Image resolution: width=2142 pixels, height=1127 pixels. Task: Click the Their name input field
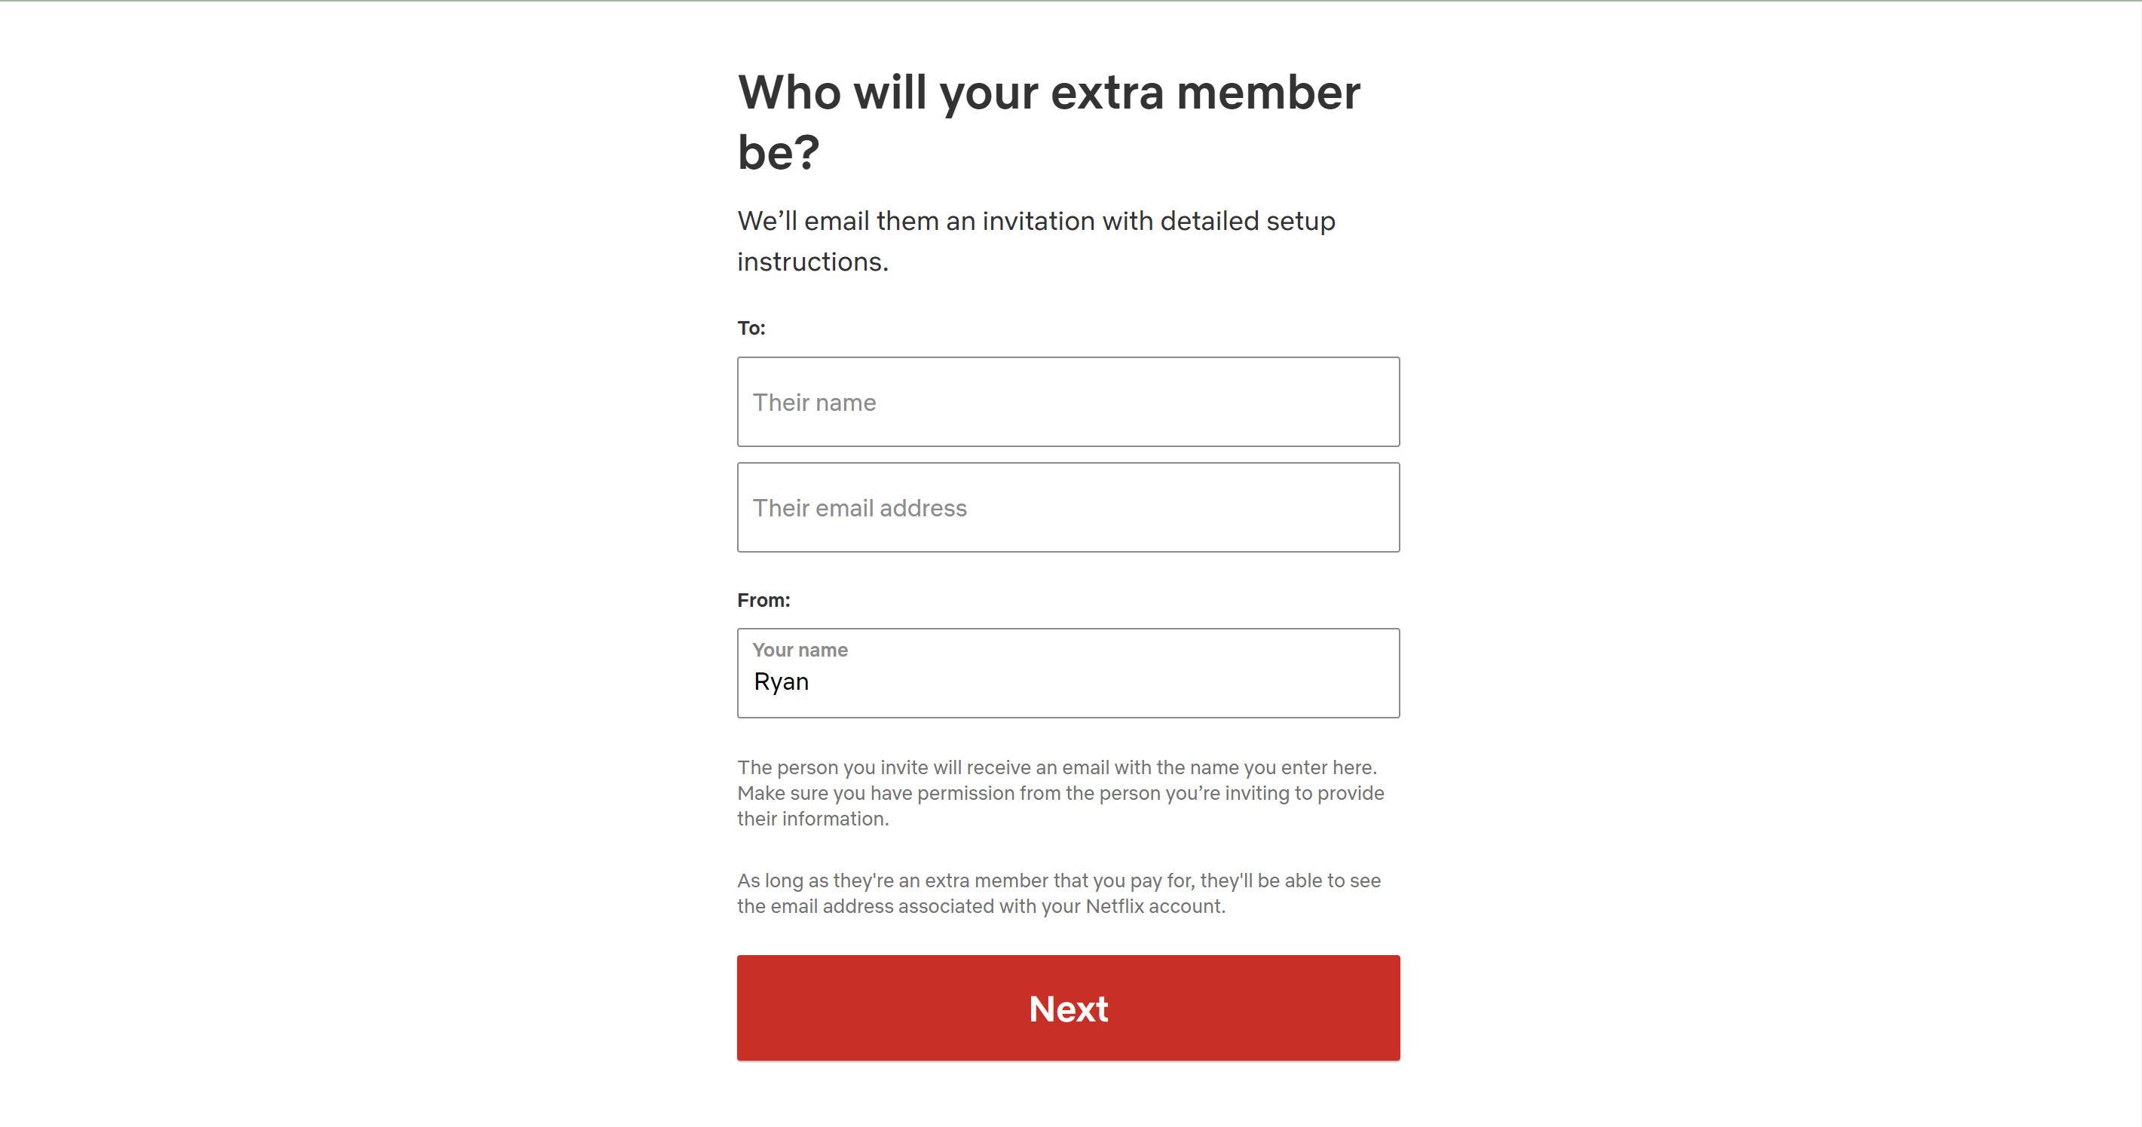(1068, 402)
